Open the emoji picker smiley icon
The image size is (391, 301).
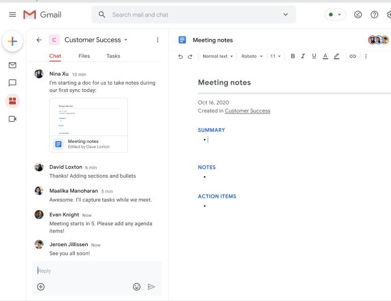[136, 287]
